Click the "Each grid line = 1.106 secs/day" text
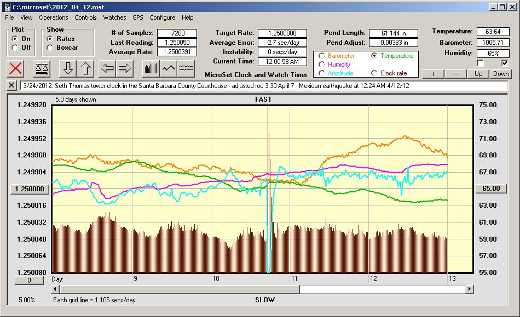The image size is (520, 317). point(94,300)
